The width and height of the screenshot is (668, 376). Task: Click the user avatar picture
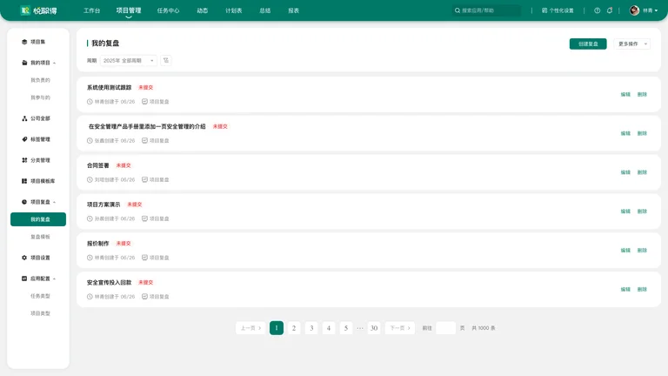(x=634, y=10)
